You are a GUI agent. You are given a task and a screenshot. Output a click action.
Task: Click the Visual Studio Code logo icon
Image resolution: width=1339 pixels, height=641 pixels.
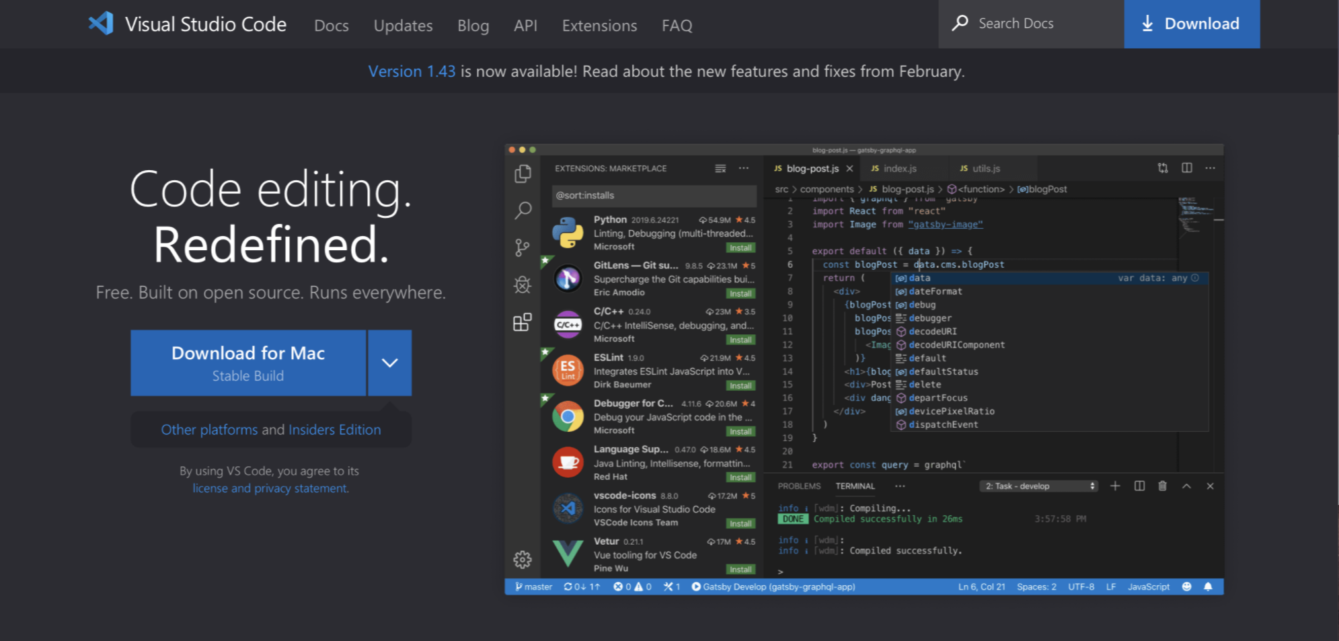pos(101,24)
